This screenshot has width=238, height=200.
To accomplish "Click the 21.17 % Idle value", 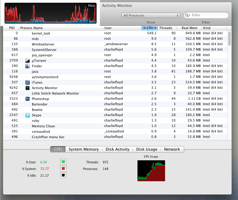I will (45, 175).
